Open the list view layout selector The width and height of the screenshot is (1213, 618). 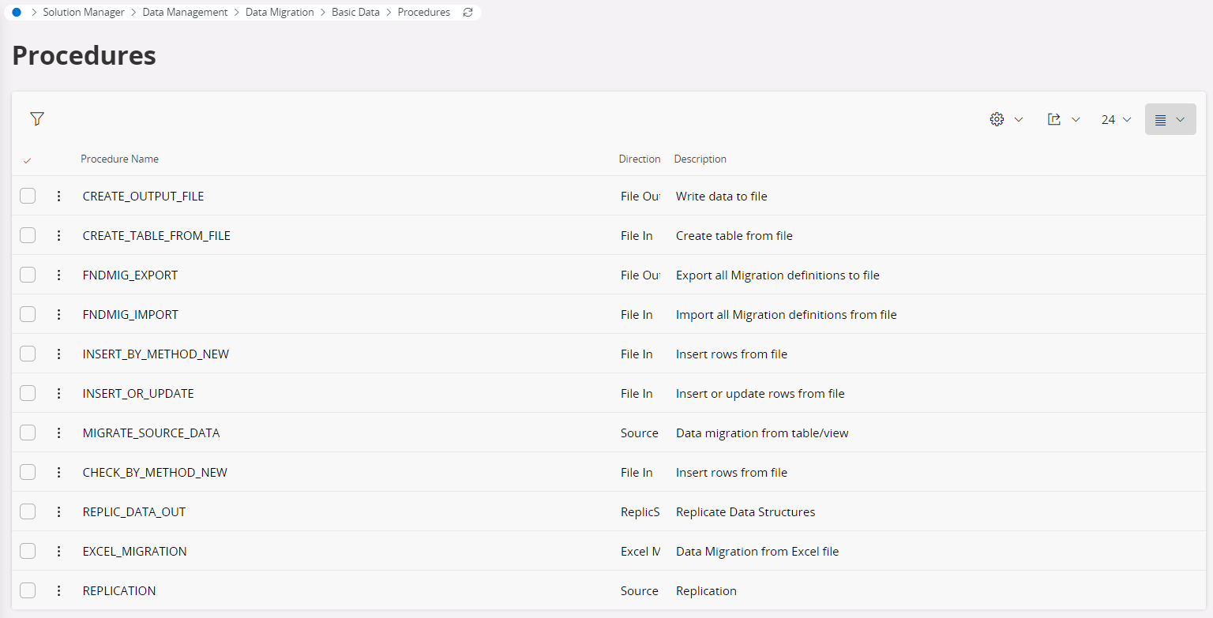tap(1170, 119)
